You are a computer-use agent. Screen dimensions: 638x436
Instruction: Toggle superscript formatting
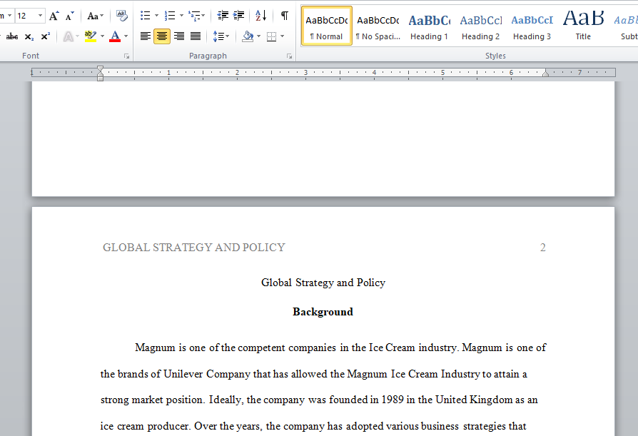(45, 36)
